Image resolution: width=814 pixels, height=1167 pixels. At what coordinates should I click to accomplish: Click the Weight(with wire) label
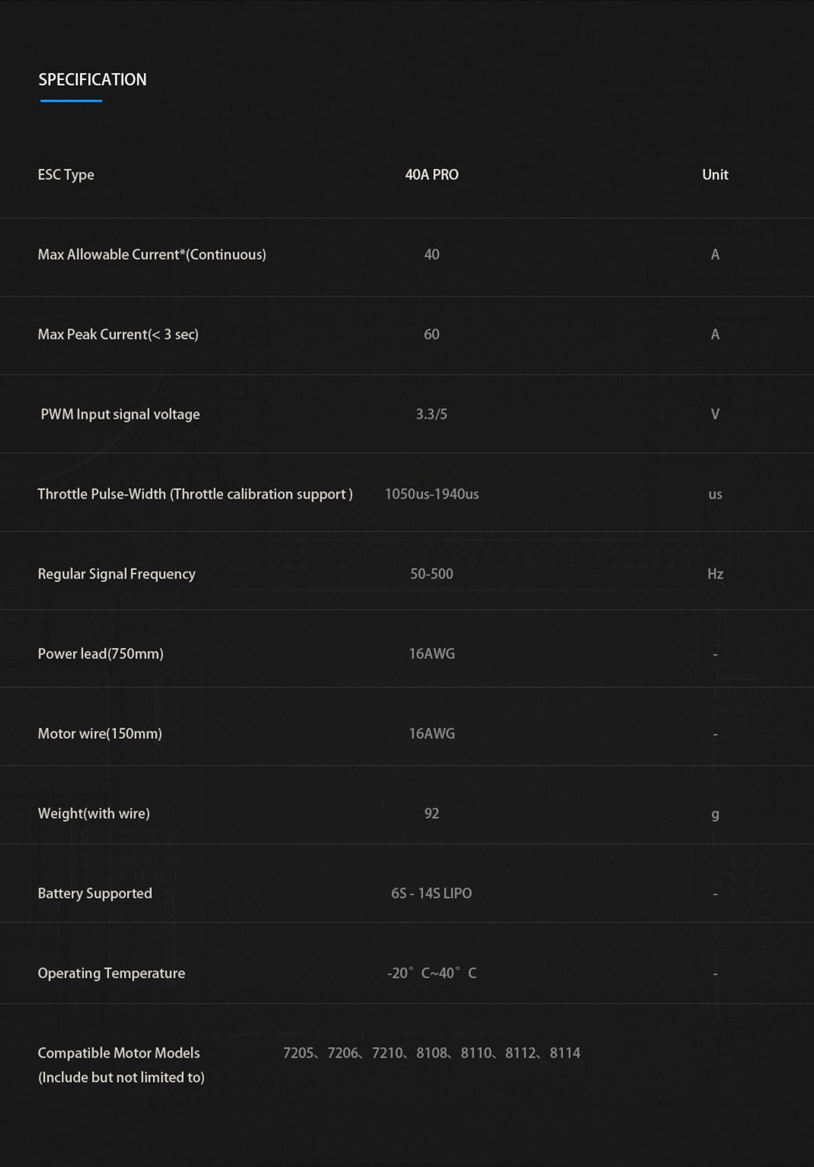94,813
